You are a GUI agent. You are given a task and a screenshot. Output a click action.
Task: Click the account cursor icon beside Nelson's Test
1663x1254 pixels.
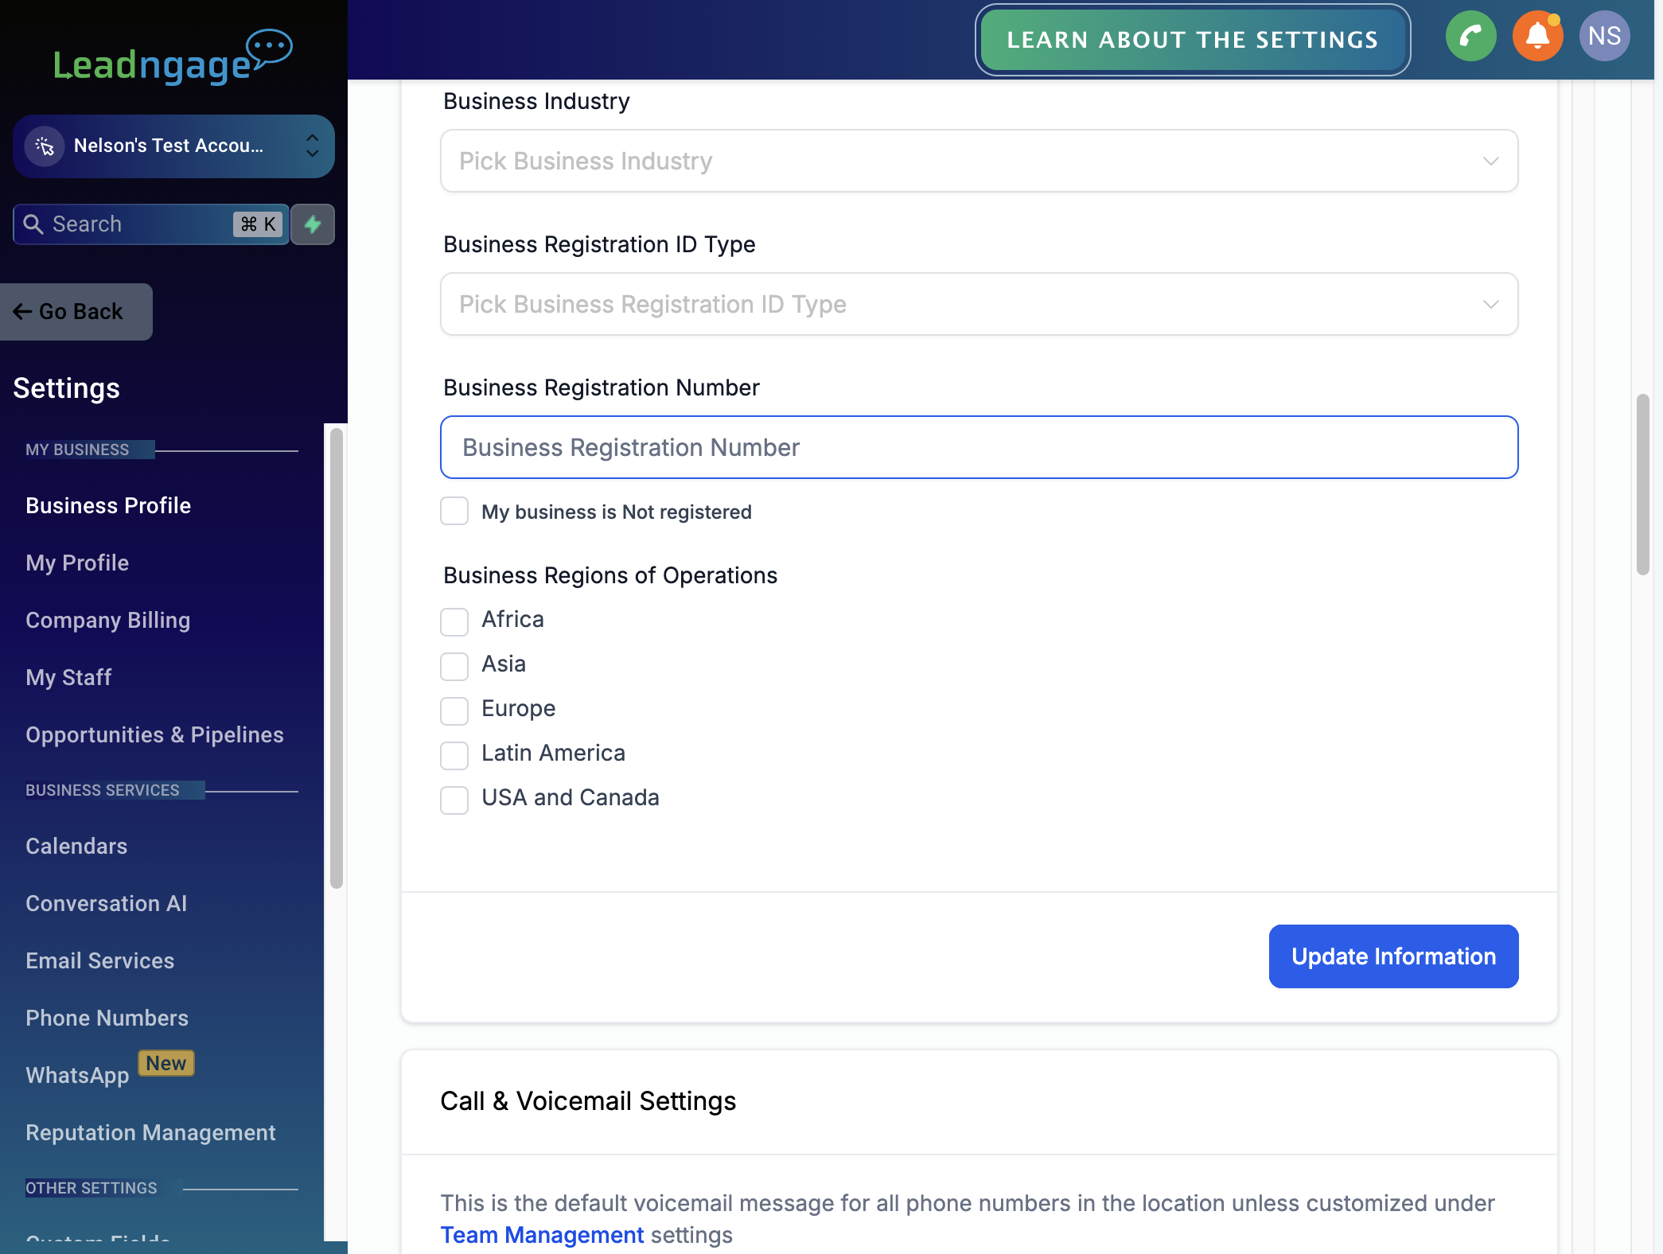pos(45,146)
